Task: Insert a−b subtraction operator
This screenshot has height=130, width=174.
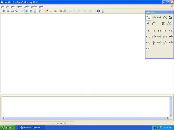Action: tap(148, 43)
